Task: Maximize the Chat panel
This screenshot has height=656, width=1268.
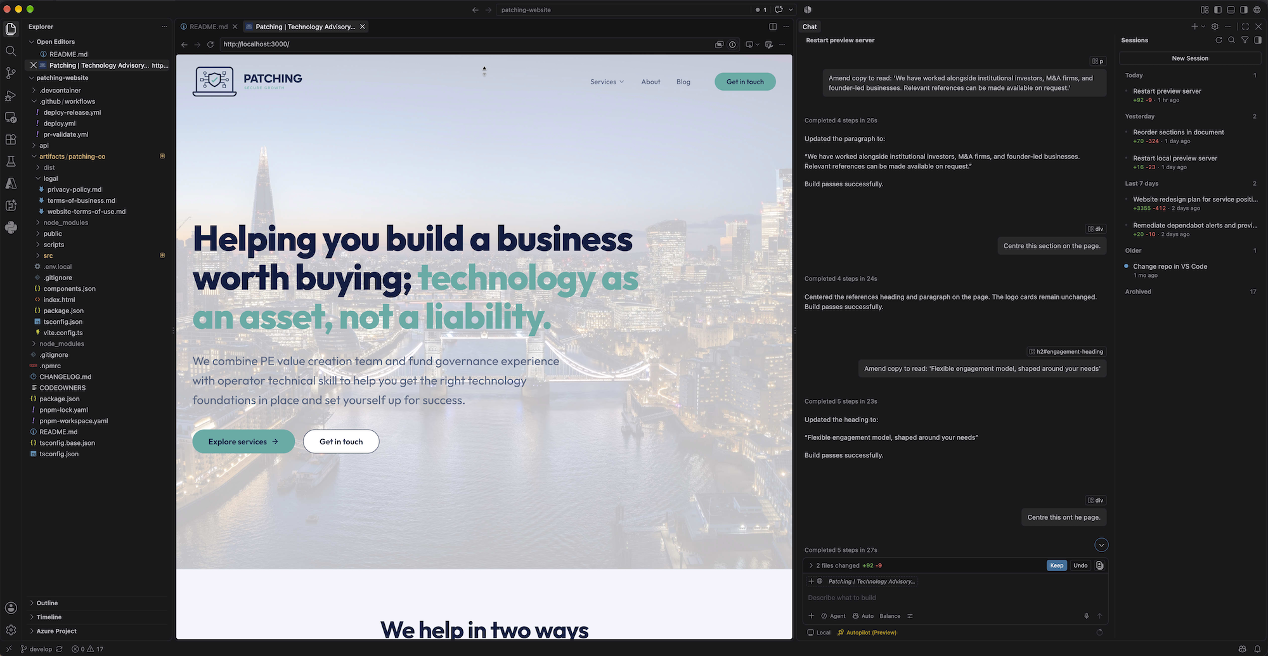Action: [x=1245, y=27]
